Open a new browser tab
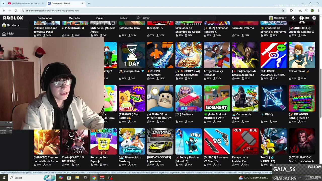322x181 pixels. click(89, 4)
